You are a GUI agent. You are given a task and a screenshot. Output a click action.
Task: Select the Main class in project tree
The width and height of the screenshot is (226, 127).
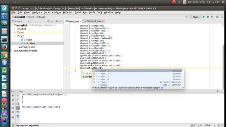[29, 40]
